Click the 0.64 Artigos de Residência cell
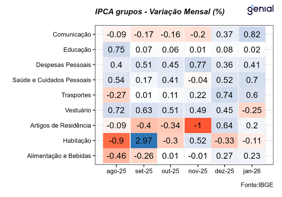The image size is (282, 197). [x=224, y=125]
